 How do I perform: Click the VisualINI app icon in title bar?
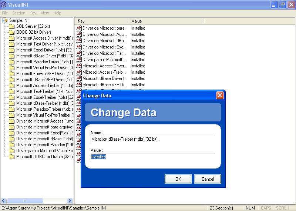[x=4, y=5]
